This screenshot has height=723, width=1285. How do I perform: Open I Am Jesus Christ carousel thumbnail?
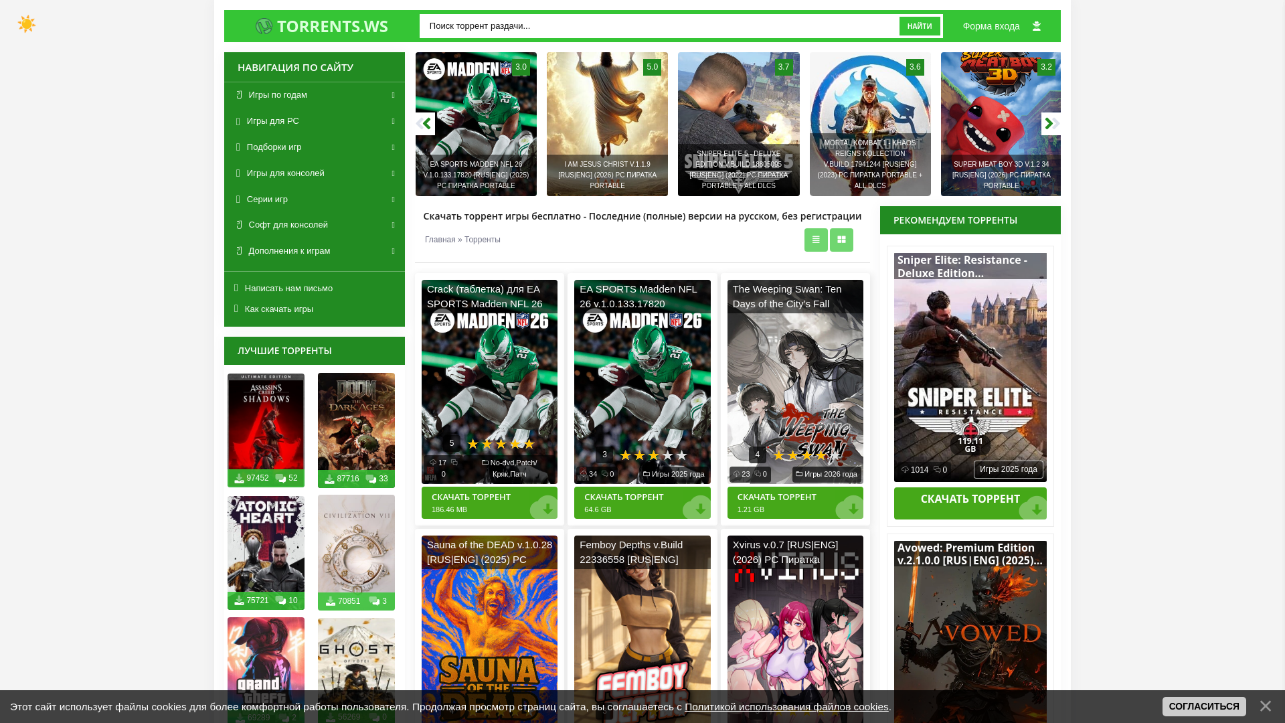(x=607, y=125)
